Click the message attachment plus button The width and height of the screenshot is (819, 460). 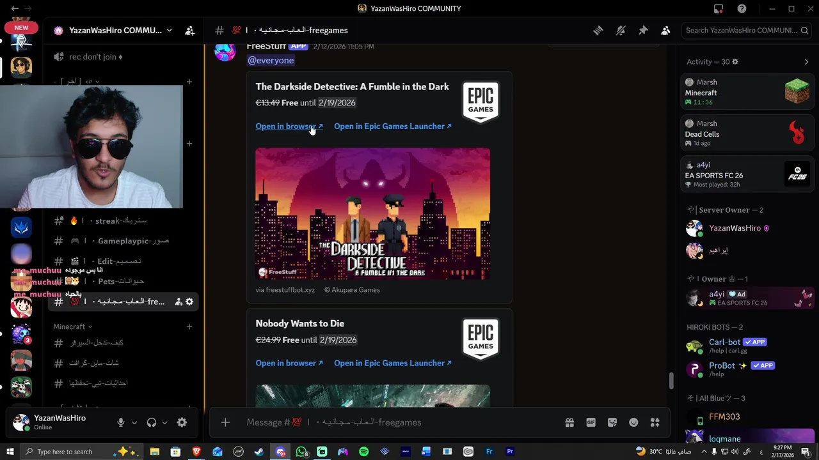[225, 422]
